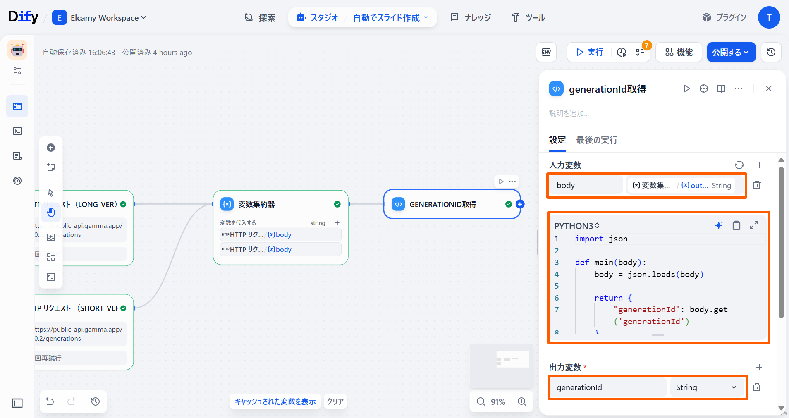Open the String output type dropdown
789x418 pixels.
(706, 387)
